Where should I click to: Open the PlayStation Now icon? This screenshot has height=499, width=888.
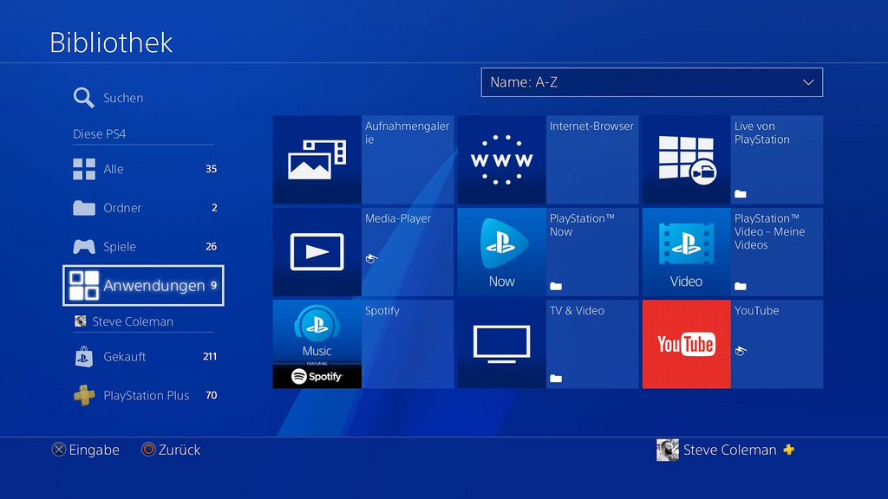click(x=501, y=252)
